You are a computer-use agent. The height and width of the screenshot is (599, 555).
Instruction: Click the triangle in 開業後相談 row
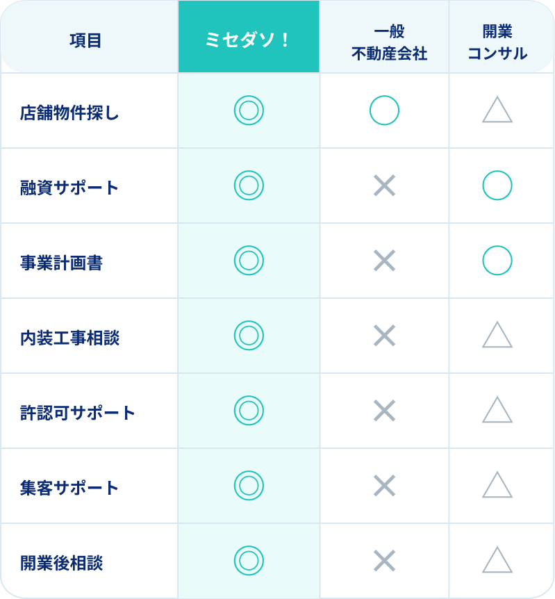[x=497, y=559]
